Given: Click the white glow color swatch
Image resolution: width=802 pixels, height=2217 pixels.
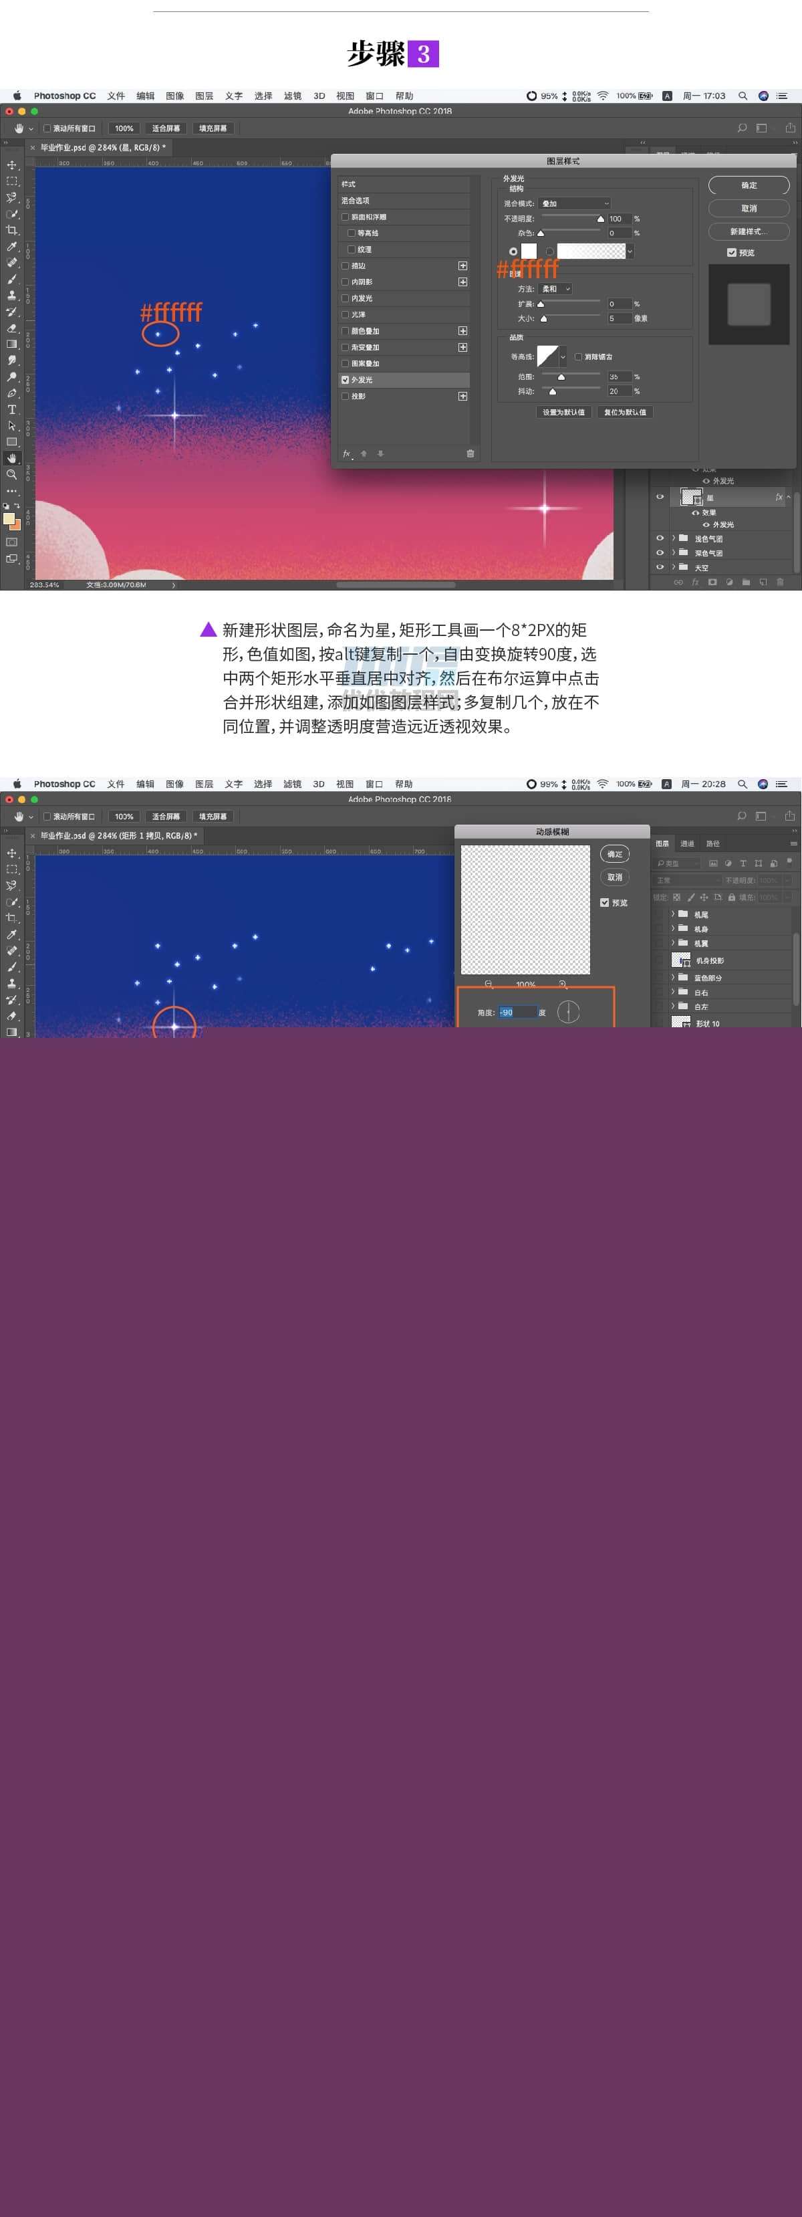Looking at the screenshot, I should pos(529,251).
